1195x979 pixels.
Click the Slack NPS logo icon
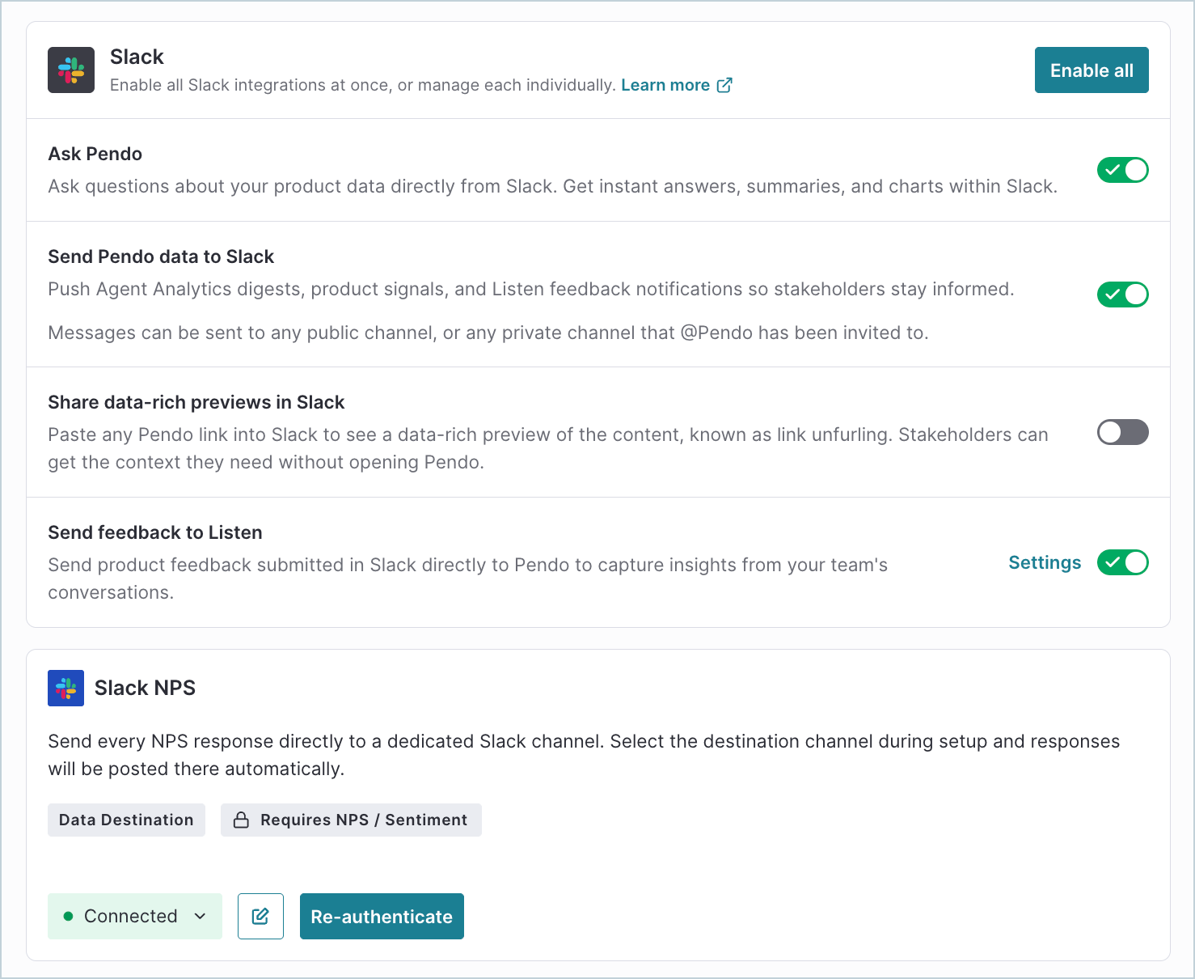pyautogui.click(x=65, y=688)
